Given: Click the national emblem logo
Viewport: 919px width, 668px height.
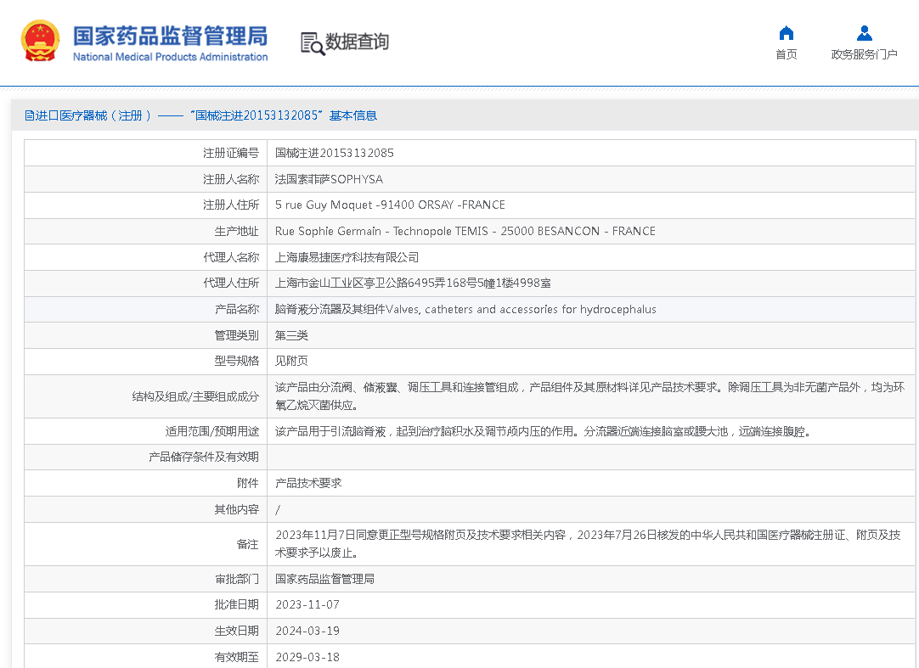Looking at the screenshot, I should click(x=40, y=42).
